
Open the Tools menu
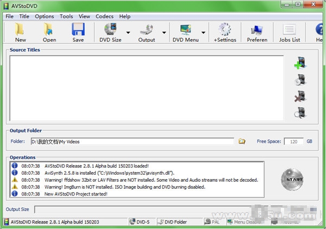point(66,16)
